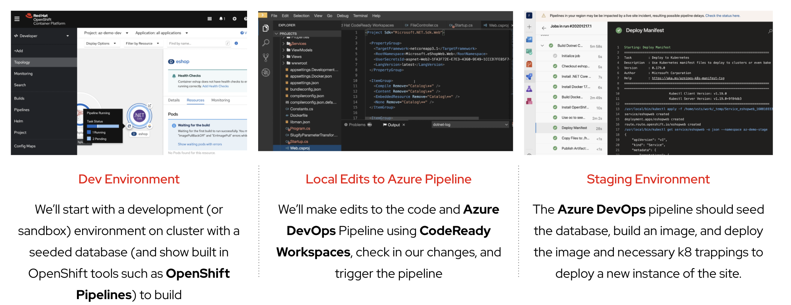Open the Azure Pipelines rocket icon
Screen dimensions: 791x305
(529, 77)
